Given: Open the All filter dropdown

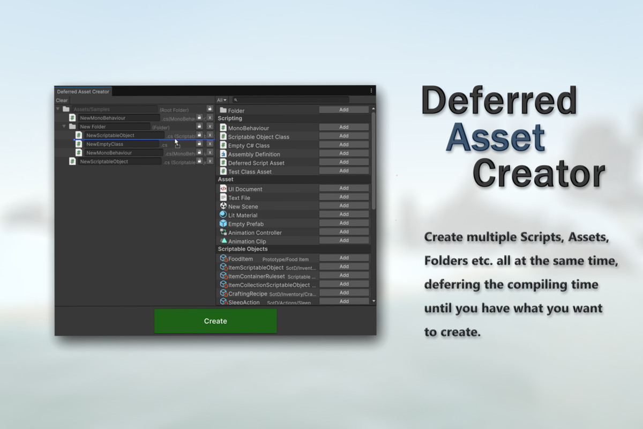Looking at the screenshot, I should tap(222, 100).
